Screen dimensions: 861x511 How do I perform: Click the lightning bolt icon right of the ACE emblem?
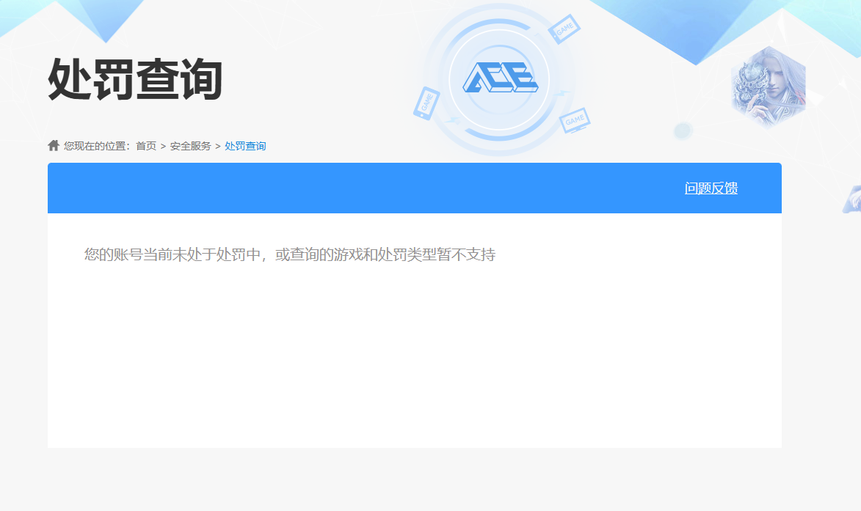click(562, 92)
